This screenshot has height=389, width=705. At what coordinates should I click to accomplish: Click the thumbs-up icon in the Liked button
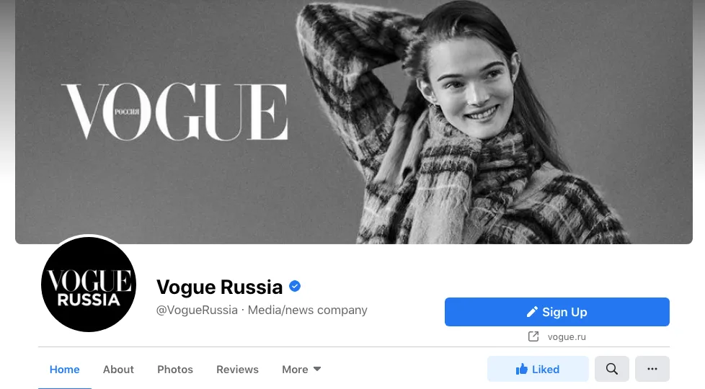point(522,370)
